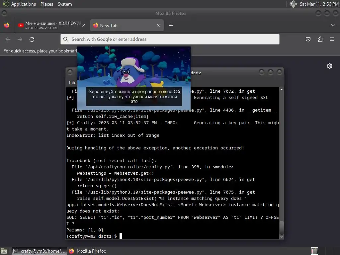Click the search with Google address bar

click(x=170, y=39)
